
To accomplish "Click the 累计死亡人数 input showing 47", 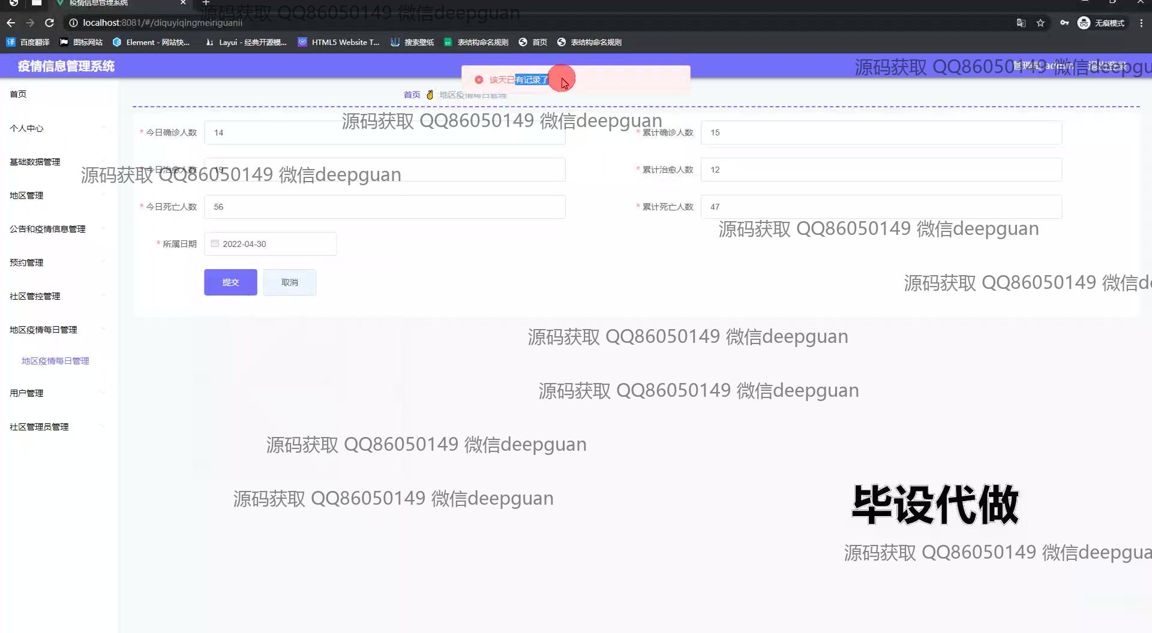I will coord(881,207).
